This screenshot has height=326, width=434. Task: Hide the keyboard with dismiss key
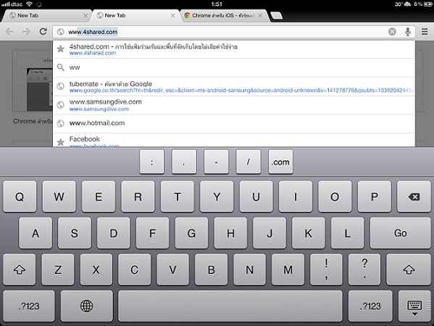(x=414, y=306)
